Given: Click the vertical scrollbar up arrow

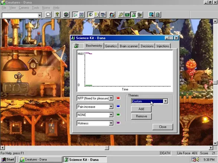Looking at the screenshot, I should click(x=215, y=21).
